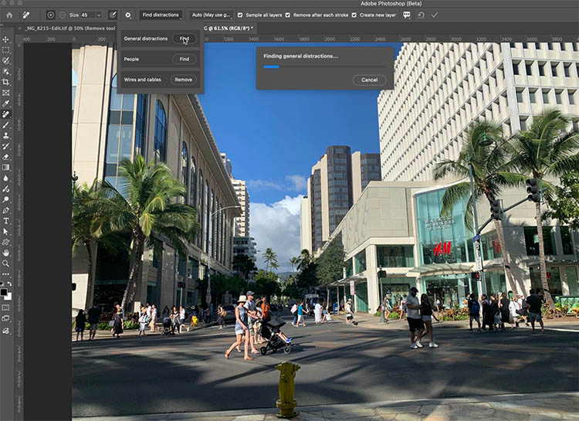Set brush to add mode (plus)
Viewport: 579px width, 421px height.
pos(51,15)
